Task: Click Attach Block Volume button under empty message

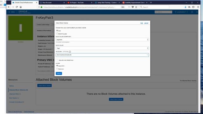Action: click(116, 99)
